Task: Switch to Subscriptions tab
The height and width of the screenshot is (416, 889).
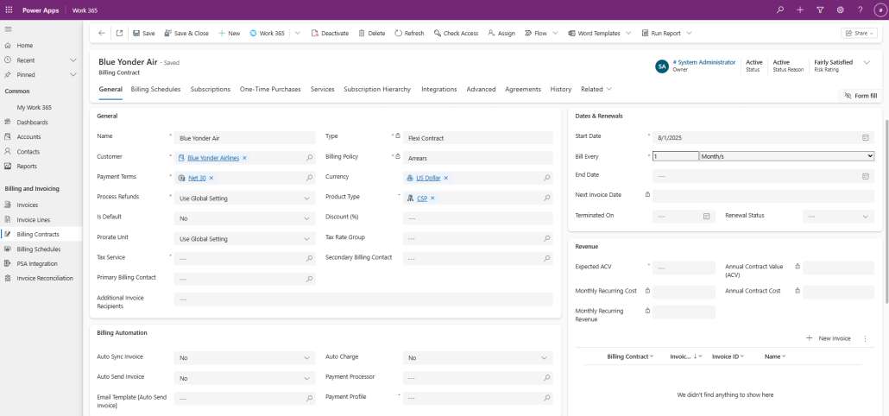Action: [211, 89]
